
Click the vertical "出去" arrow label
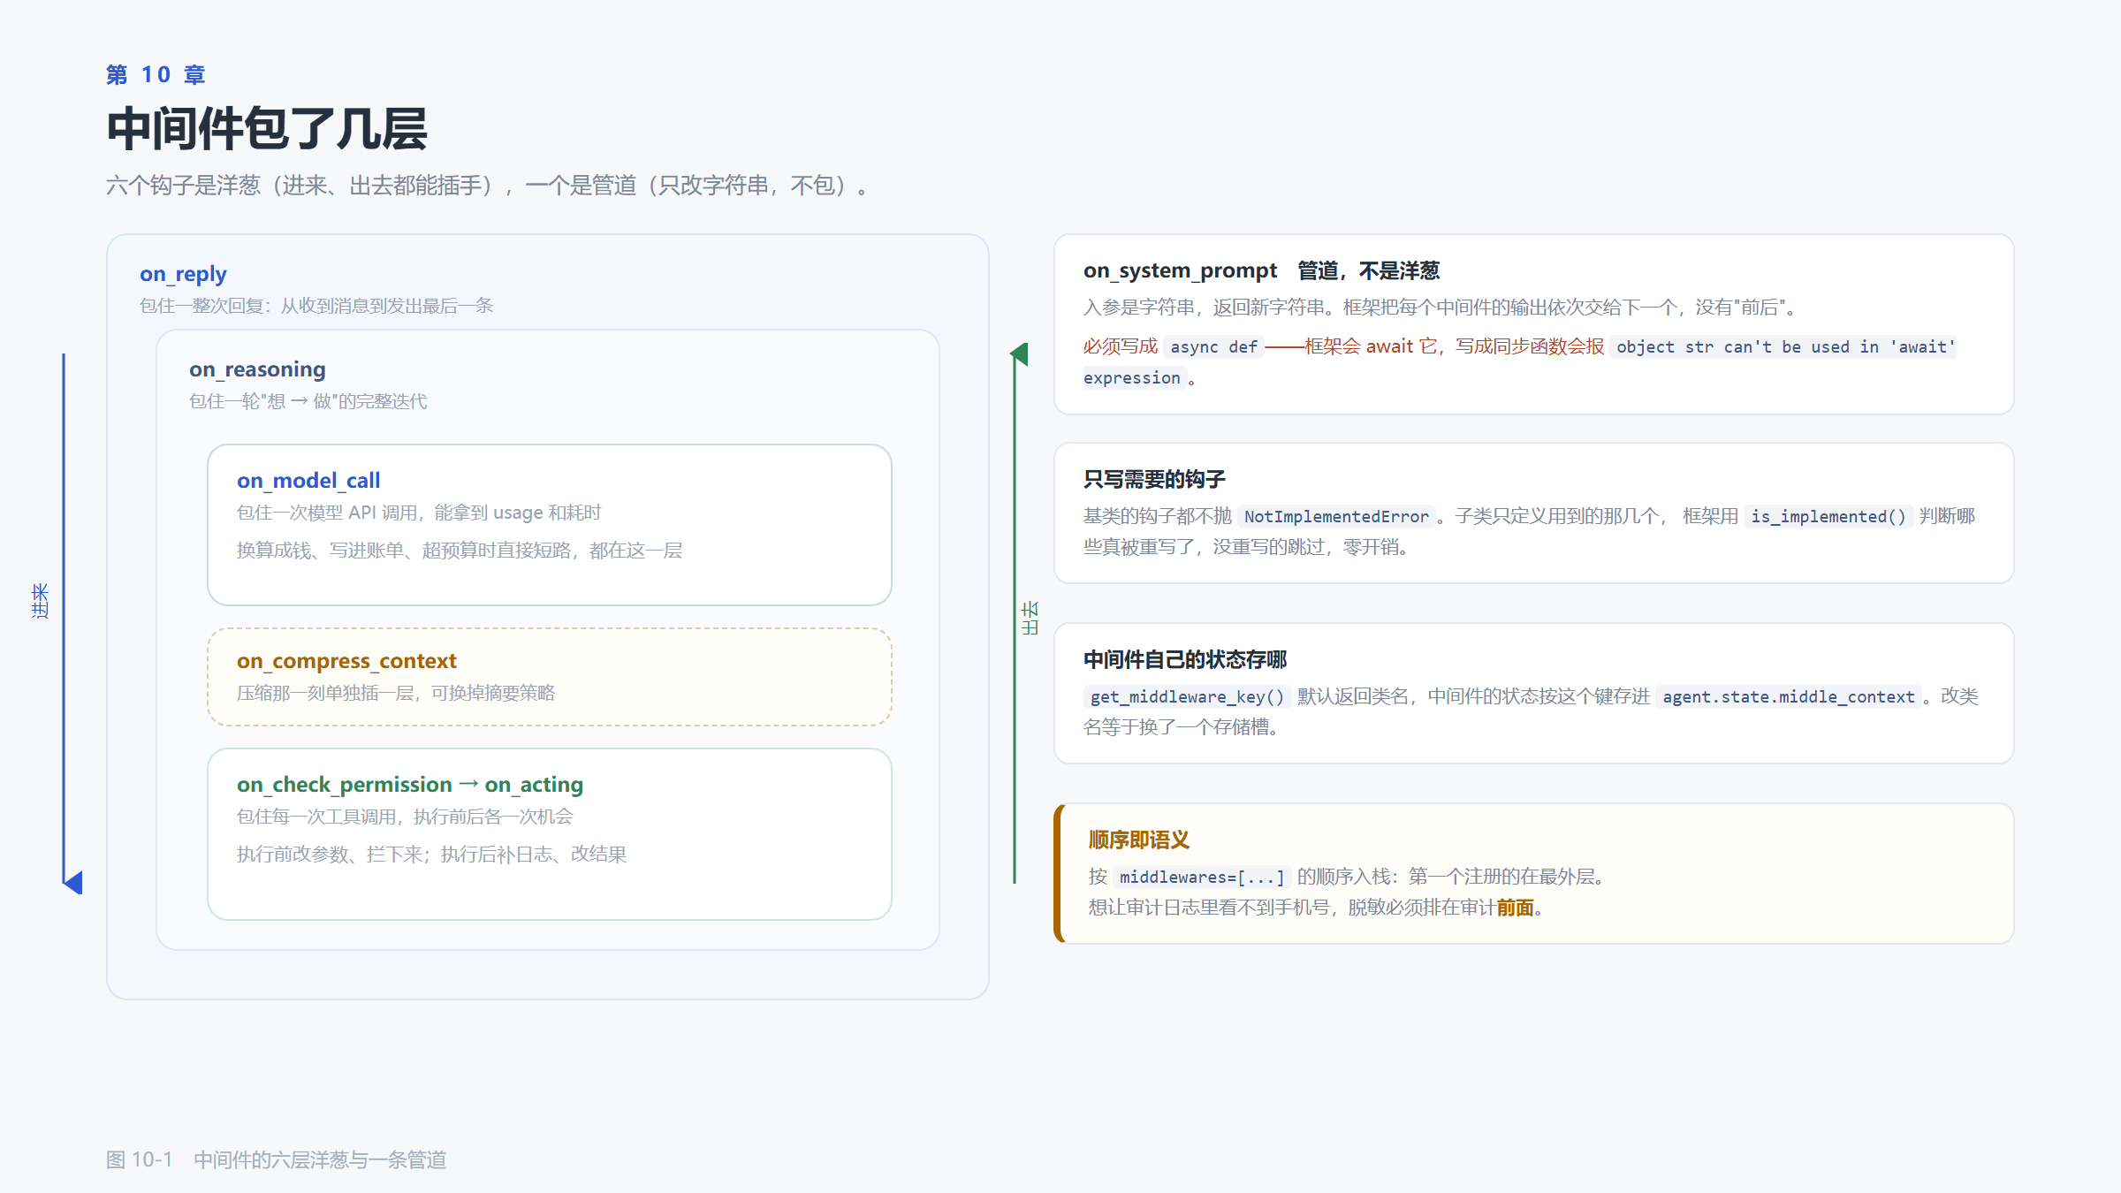click(x=1030, y=618)
